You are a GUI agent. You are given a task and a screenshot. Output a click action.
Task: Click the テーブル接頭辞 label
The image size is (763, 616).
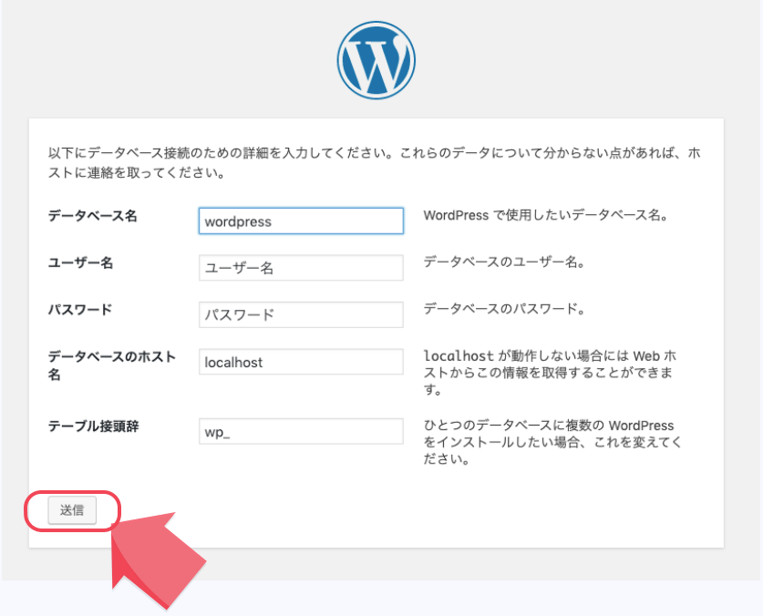tap(93, 426)
